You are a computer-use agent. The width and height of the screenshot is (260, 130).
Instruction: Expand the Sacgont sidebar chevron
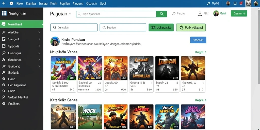(39, 39)
